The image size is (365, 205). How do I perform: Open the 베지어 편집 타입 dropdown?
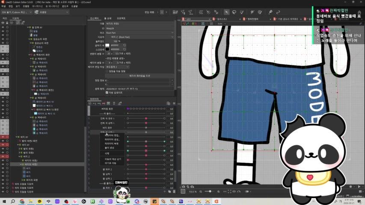[x=118, y=67]
